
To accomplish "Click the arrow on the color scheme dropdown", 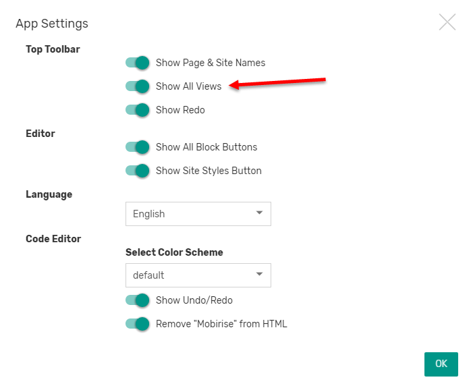I will pyautogui.click(x=259, y=274).
